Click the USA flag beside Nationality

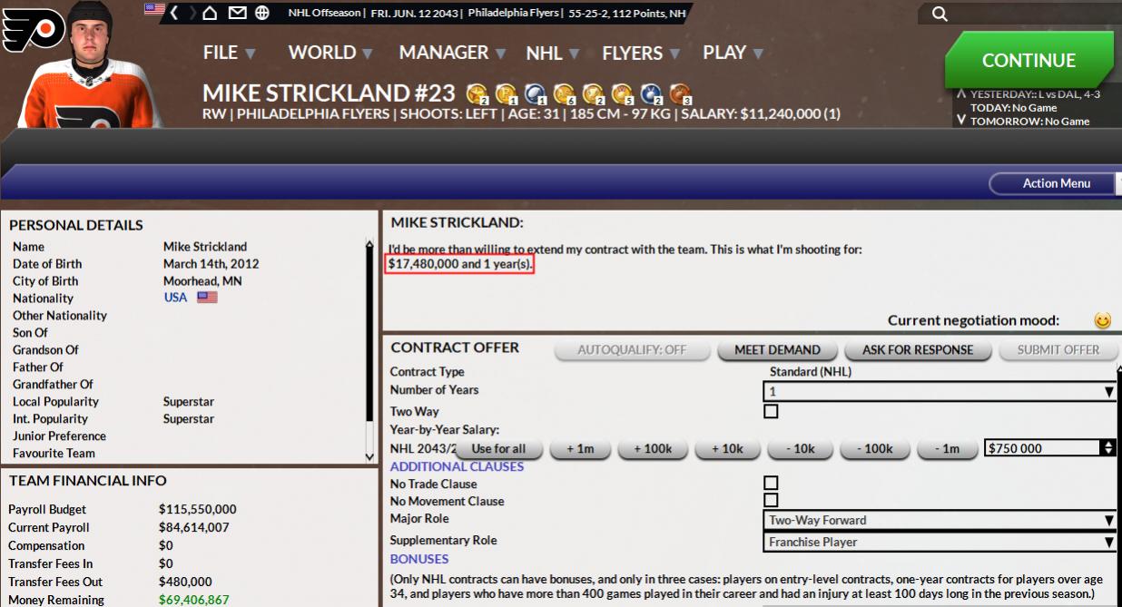[207, 298]
